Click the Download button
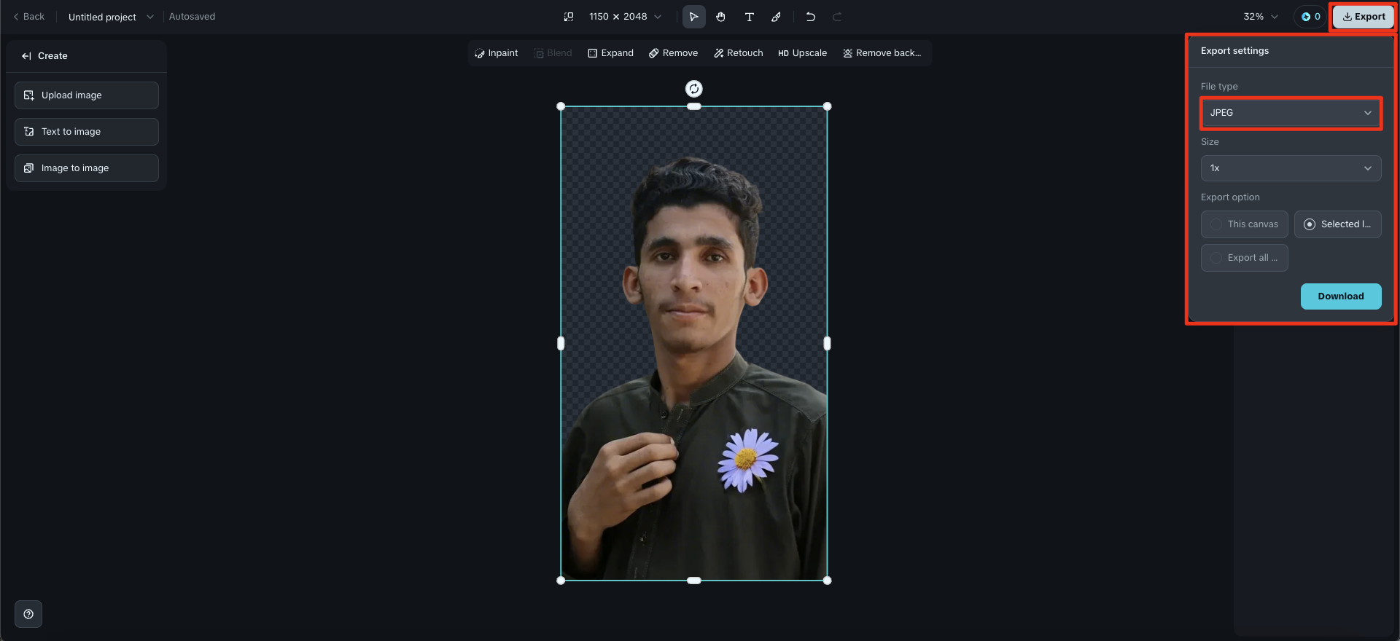 (x=1341, y=296)
